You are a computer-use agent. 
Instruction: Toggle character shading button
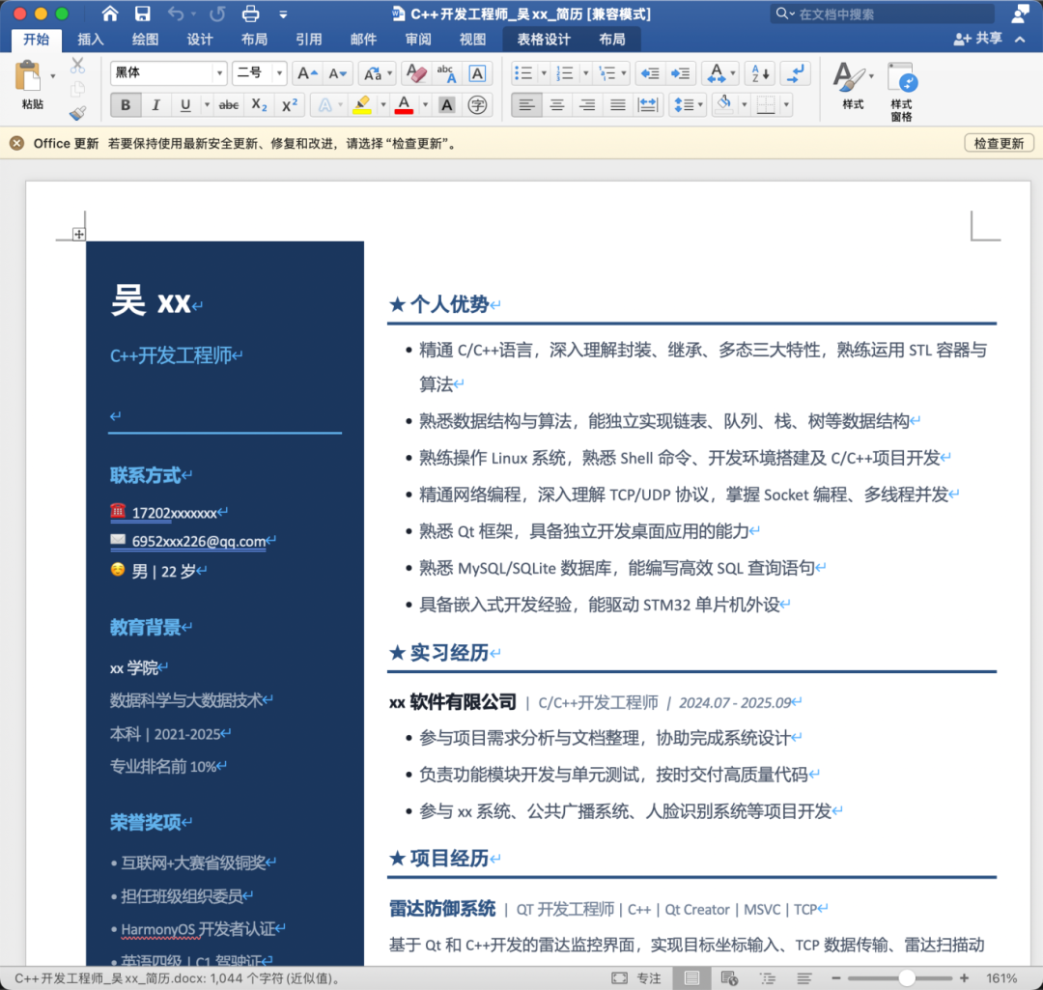tap(447, 104)
